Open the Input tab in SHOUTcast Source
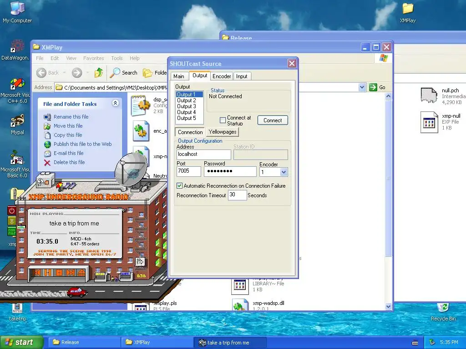 [x=242, y=76]
